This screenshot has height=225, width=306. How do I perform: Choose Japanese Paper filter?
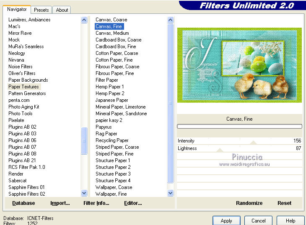(112, 100)
